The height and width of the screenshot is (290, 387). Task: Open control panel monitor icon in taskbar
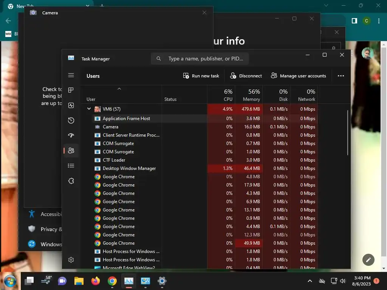(146, 281)
